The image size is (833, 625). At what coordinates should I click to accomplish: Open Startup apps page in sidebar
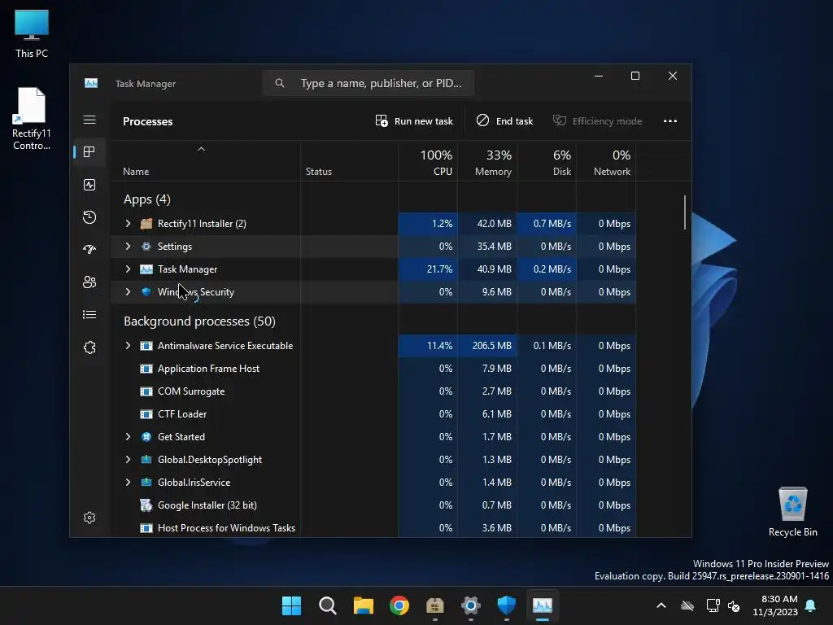pyautogui.click(x=89, y=249)
